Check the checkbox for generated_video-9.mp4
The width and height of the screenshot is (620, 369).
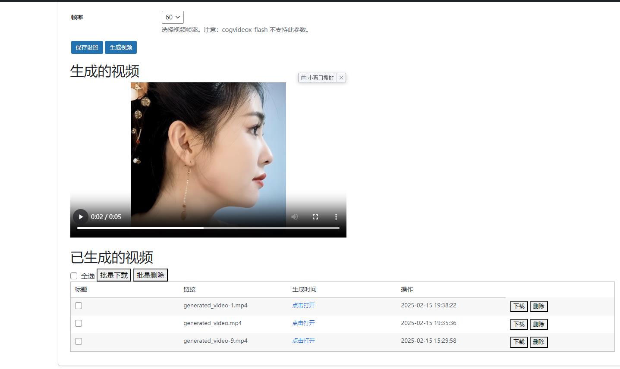[x=78, y=341]
